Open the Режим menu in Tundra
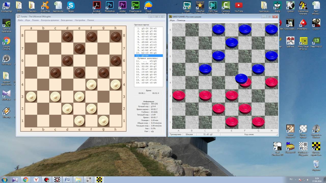Viewport: 326px width, 183px height. (35, 20)
